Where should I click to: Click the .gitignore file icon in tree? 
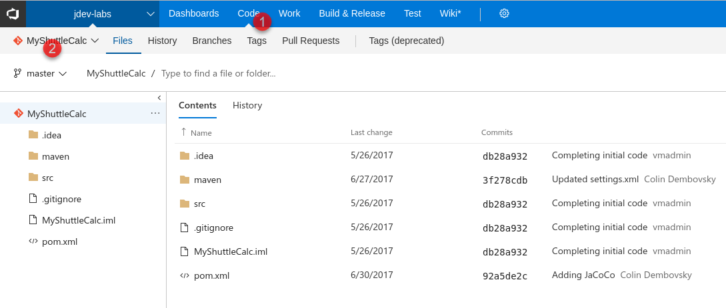point(33,198)
